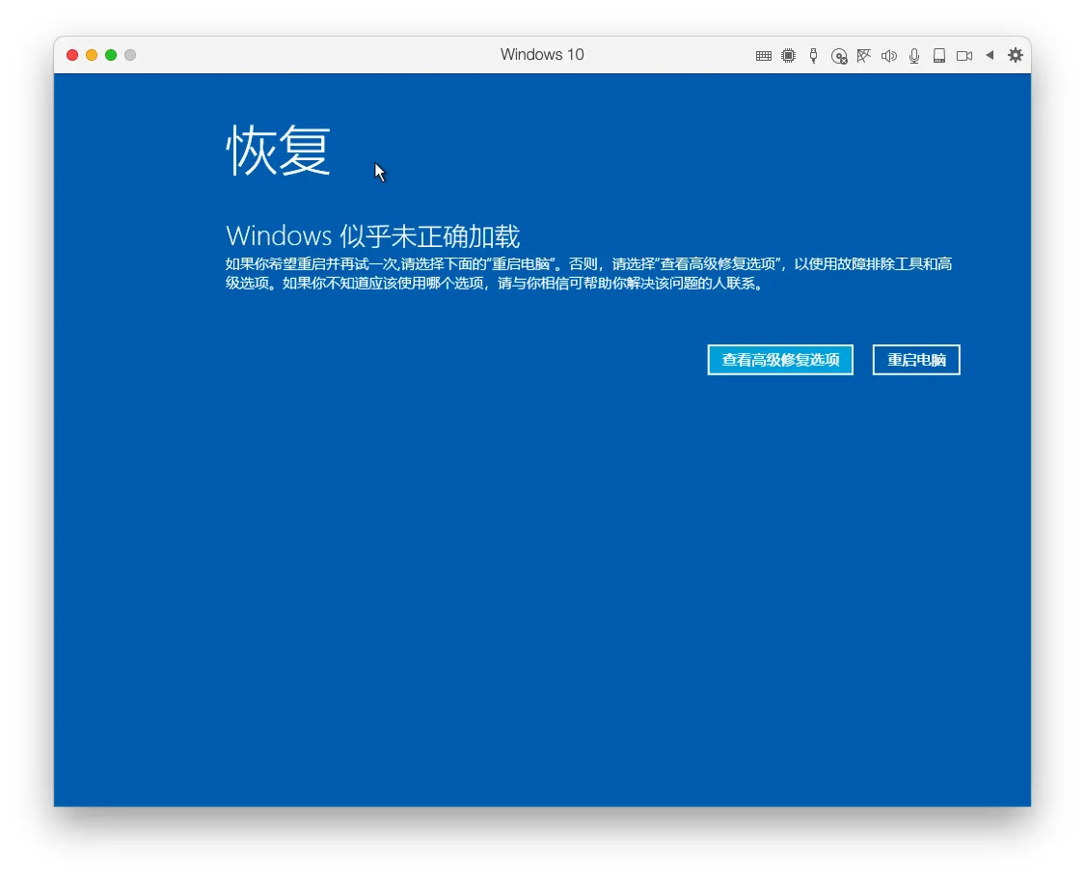
Task: Click the Windows 似乎未正确加载 subtitle
Action: [x=372, y=236]
